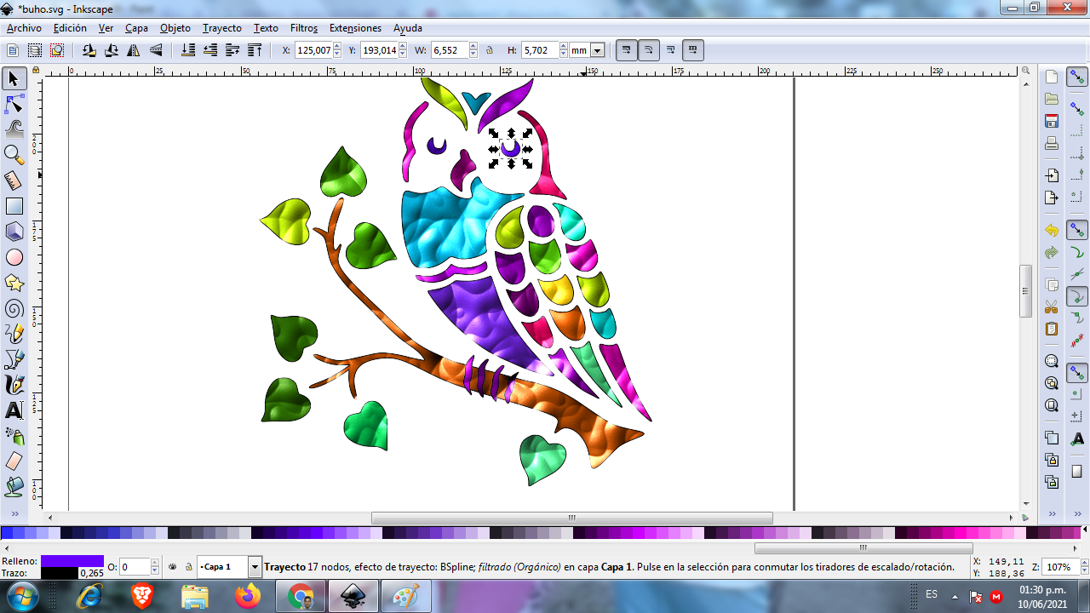Increase the height H value
This screenshot has width=1090, height=613.
tap(564, 47)
